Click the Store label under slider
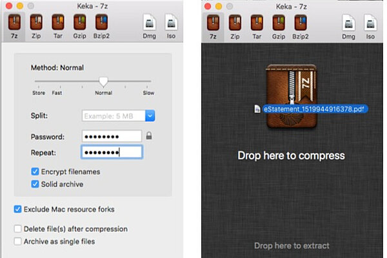 (x=39, y=93)
